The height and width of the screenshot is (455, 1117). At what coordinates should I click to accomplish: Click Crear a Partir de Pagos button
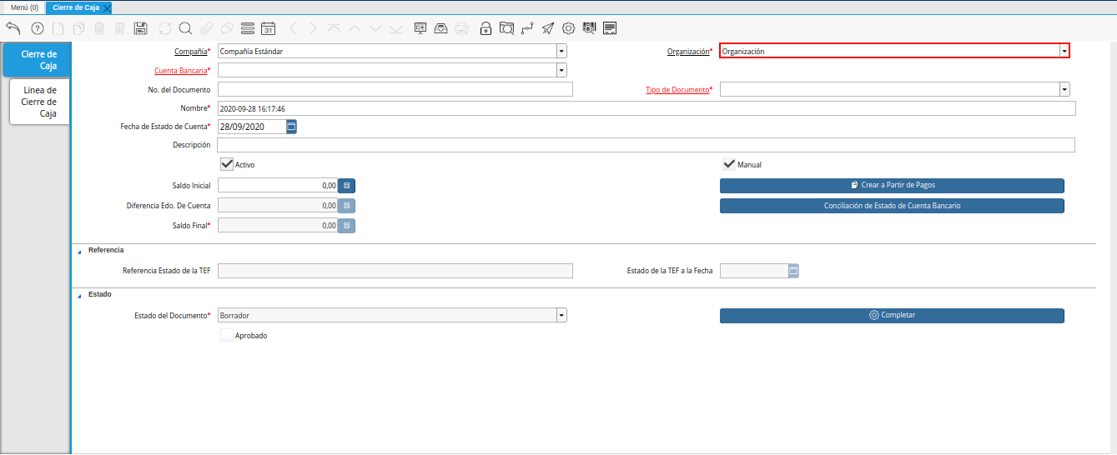(x=892, y=185)
